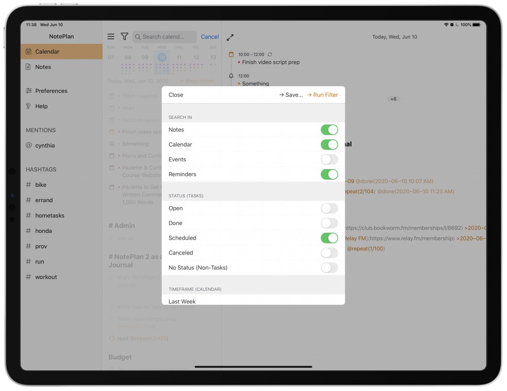The image size is (507, 391).
Task: Select the cynthia mention
Action: click(61, 145)
